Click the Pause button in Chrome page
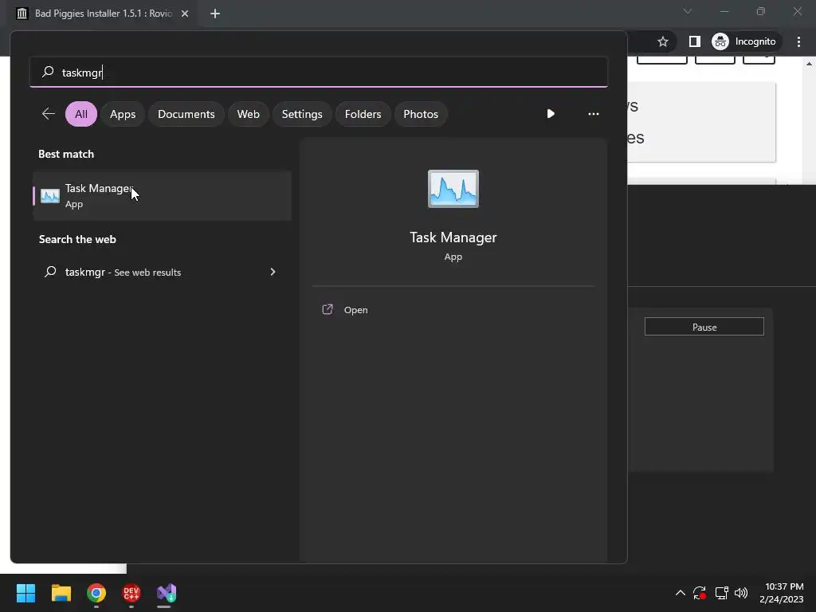The image size is (816, 612). [704, 327]
